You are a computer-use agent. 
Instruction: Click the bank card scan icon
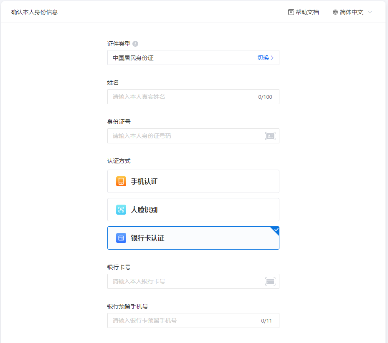tap(270, 281)
